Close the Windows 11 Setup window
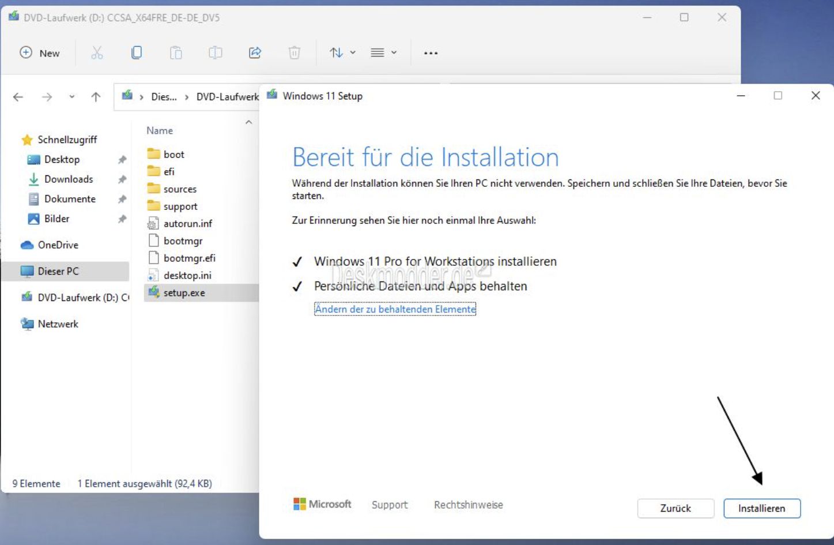Screen dimensions: 834x545 click(816, 96)
